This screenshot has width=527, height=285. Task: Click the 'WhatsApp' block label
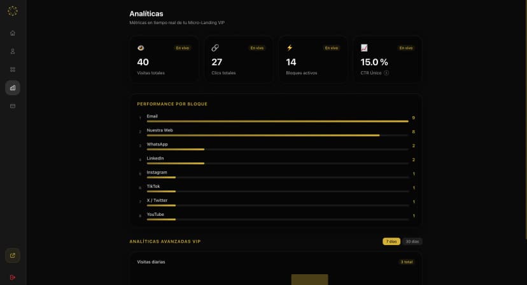(157, 144)
